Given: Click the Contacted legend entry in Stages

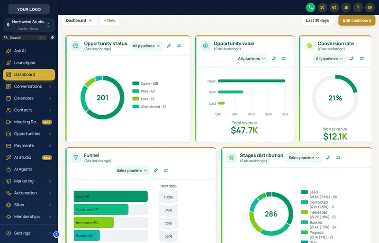Looking at the screenshot, I should tap(318, 205).
